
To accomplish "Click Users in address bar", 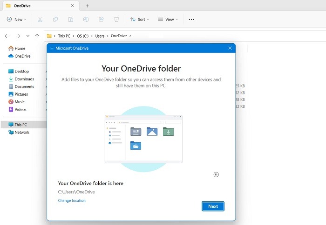I will [x=100, y=36].
